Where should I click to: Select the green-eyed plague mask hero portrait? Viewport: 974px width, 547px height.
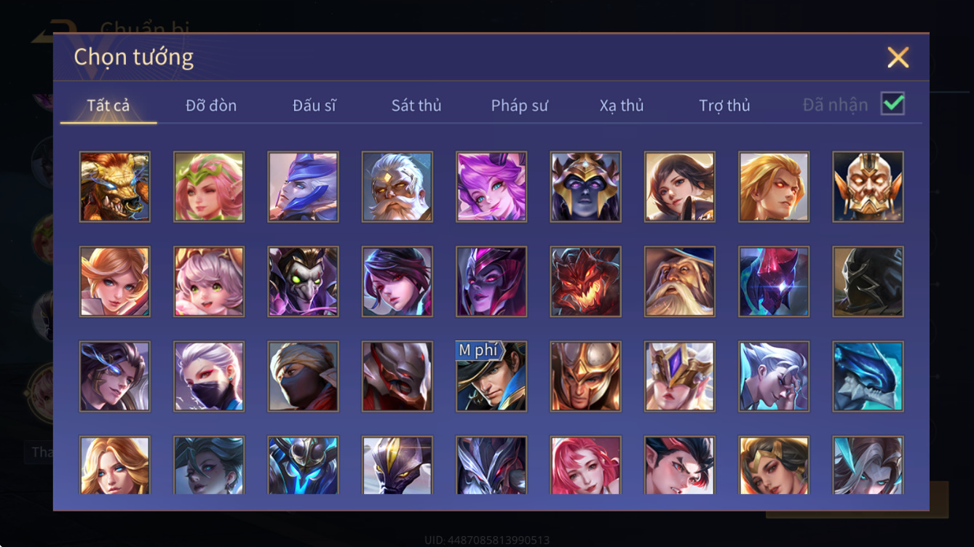(303, 282)
